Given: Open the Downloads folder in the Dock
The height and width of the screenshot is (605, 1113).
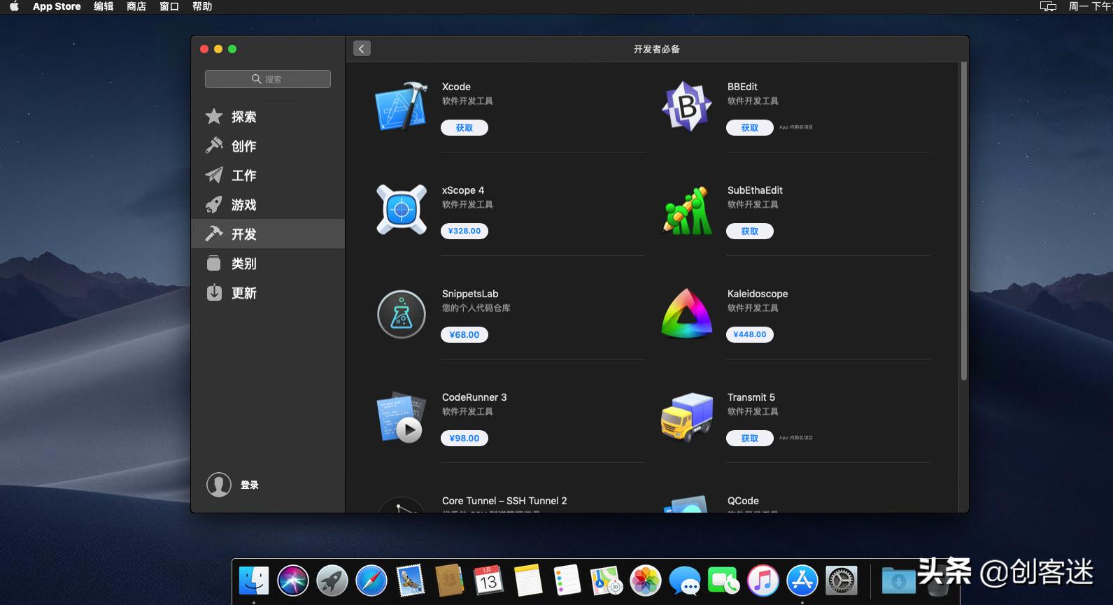Looking at the screenshot, I should (x=898, y=581).
